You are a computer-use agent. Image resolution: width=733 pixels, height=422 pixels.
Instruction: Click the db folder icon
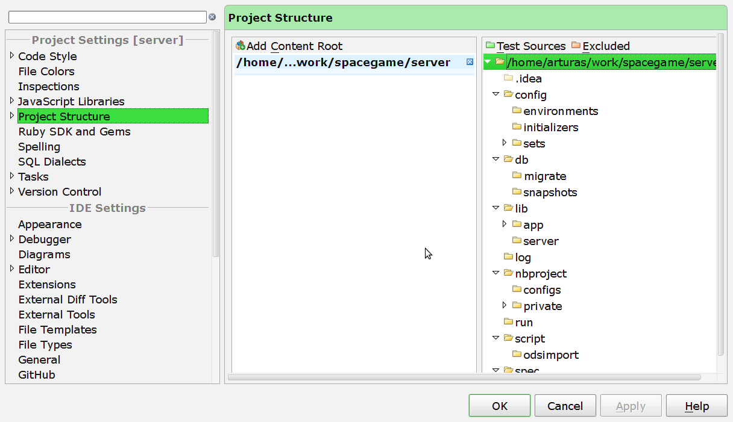click(508, 160)
